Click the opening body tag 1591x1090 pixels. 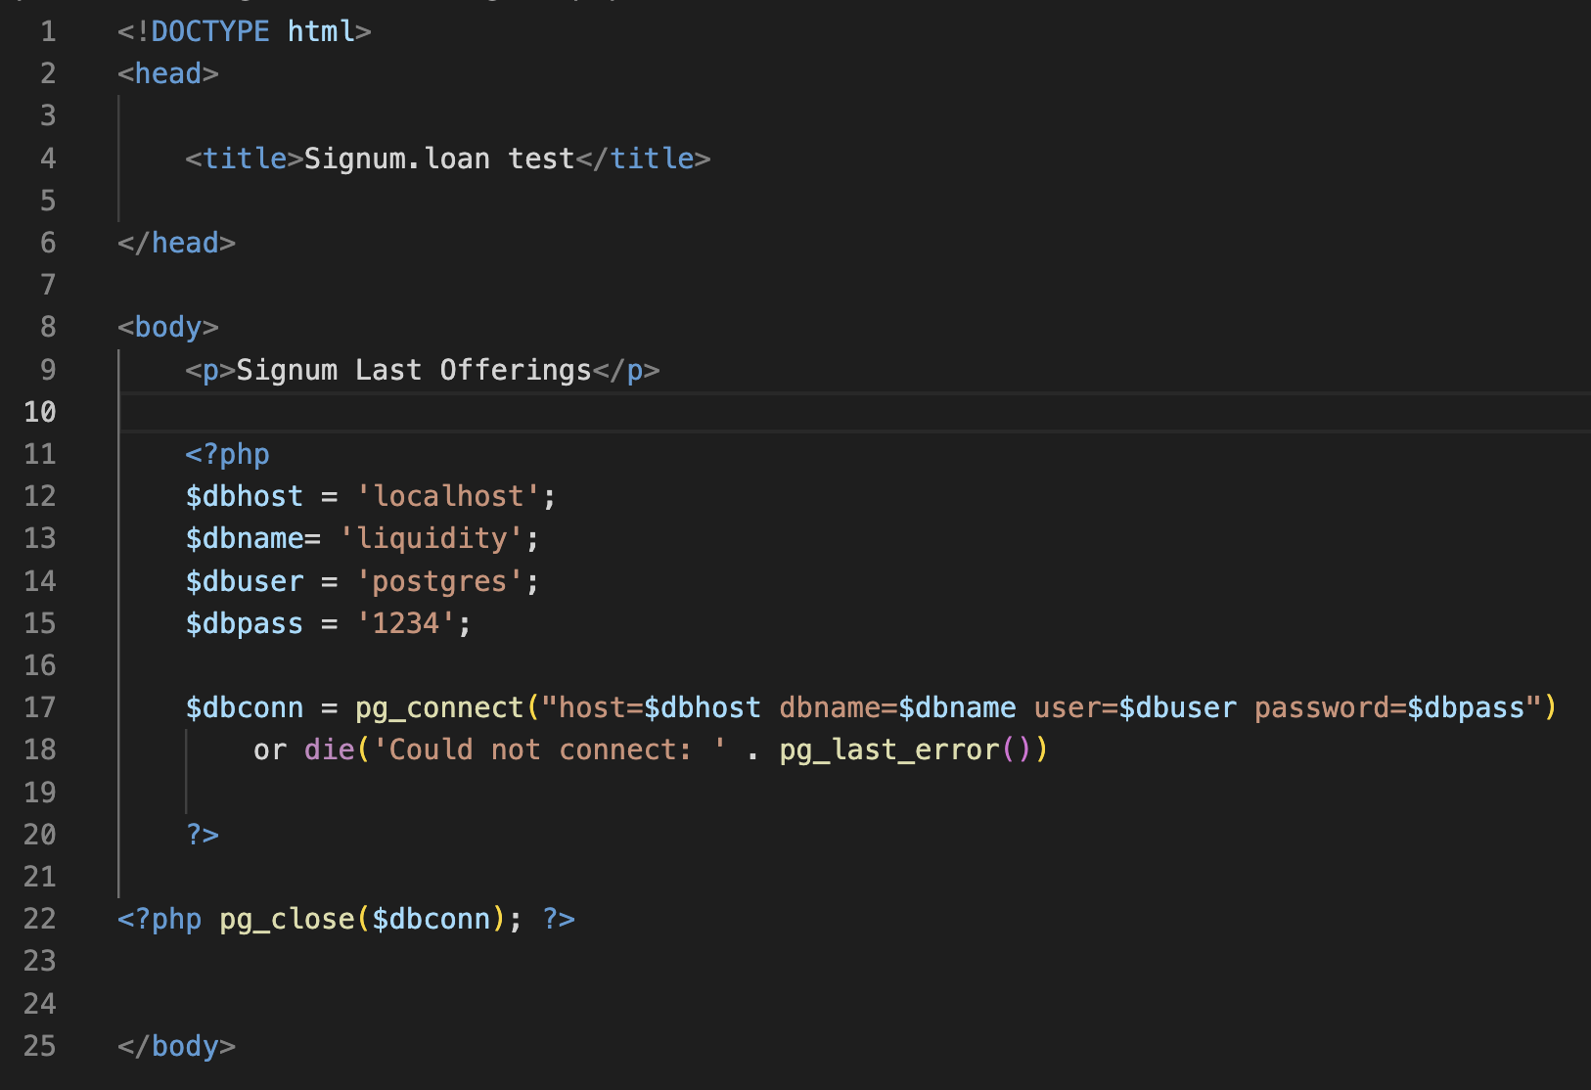point(167,327)
